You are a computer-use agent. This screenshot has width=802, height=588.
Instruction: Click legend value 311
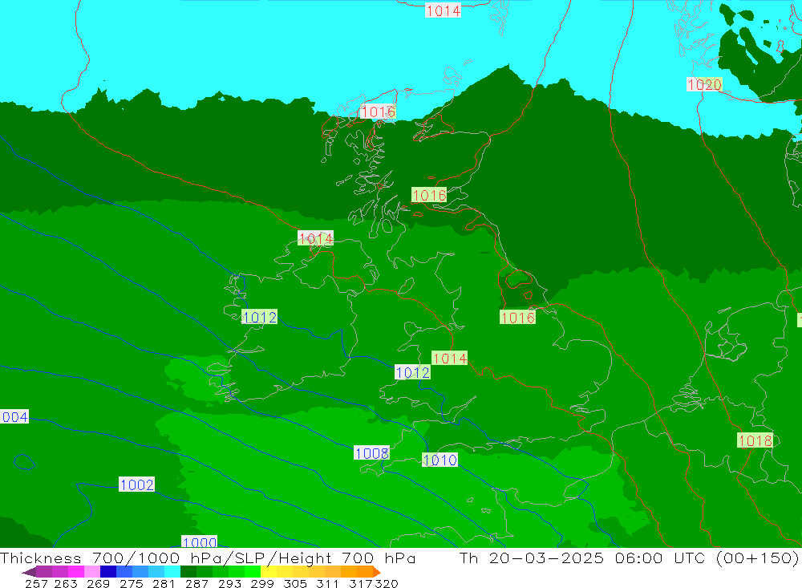click(327, 583)
